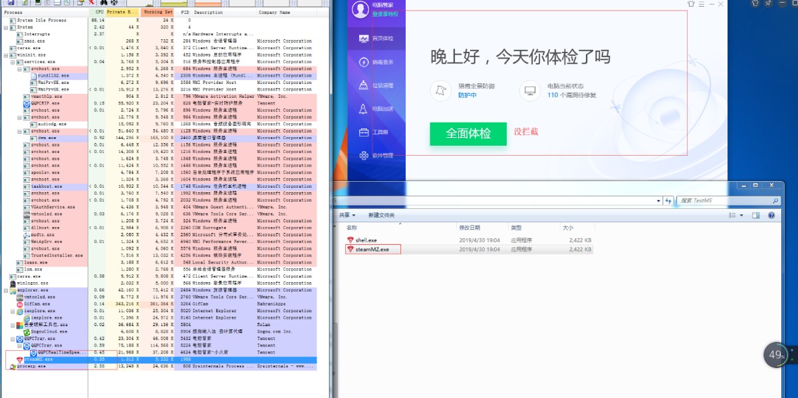This screenshot has height=398, width=798.
Task: Click the floating 49 acceleration ball
Action: tap(775, 355)
